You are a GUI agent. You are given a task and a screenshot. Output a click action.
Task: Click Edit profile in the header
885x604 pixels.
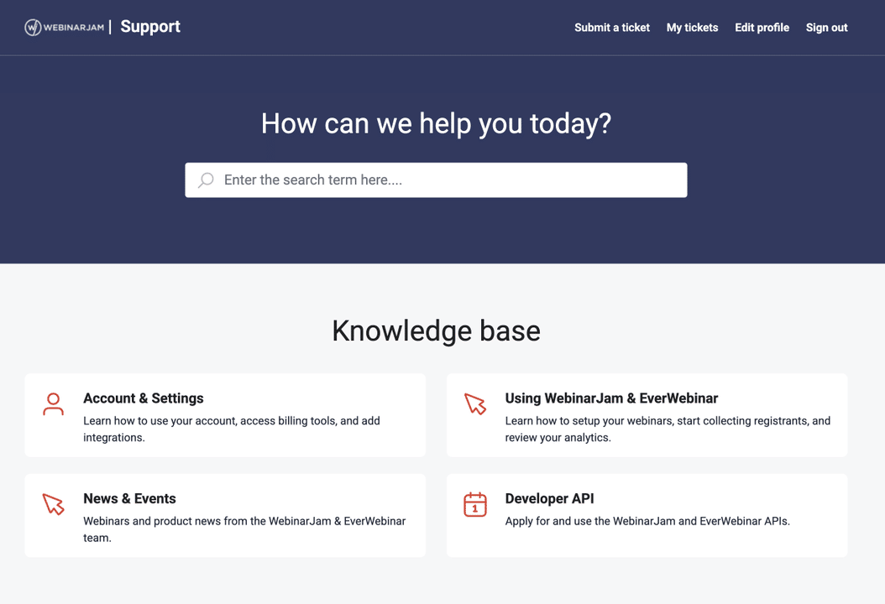pos(762,27)
